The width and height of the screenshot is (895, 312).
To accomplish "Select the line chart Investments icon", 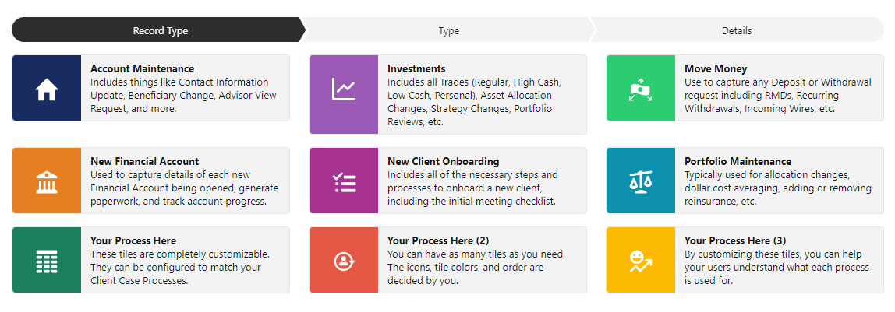I will [344, 89].
